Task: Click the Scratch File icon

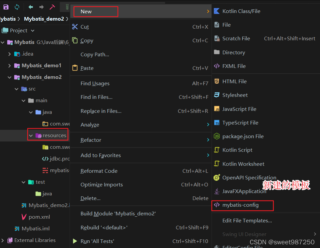Action: (217, 38)
